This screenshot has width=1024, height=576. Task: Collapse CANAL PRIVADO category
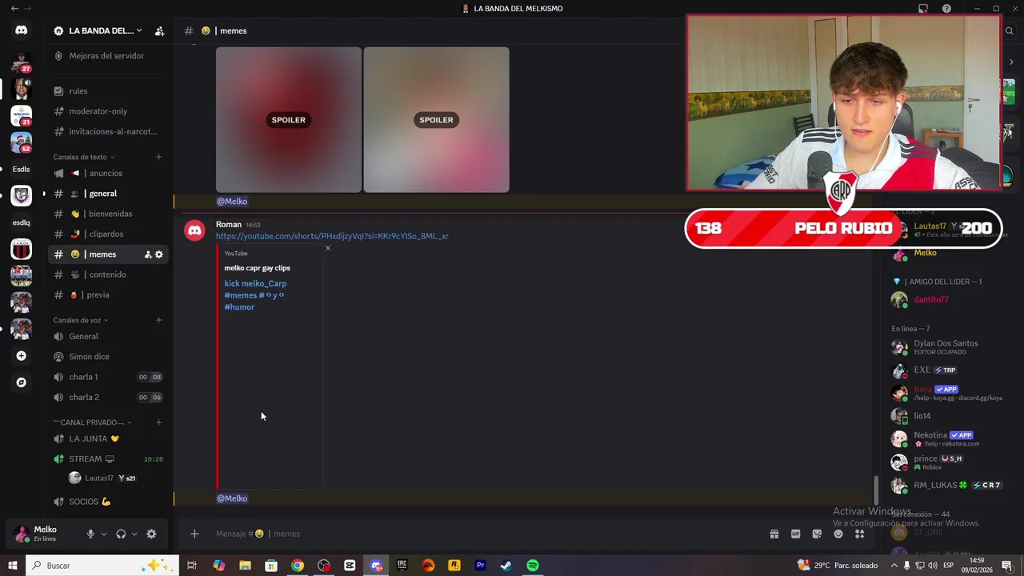pyautogui.click(x=93, y=422)
